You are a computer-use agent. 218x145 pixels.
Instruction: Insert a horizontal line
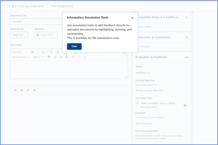[61, 57]
